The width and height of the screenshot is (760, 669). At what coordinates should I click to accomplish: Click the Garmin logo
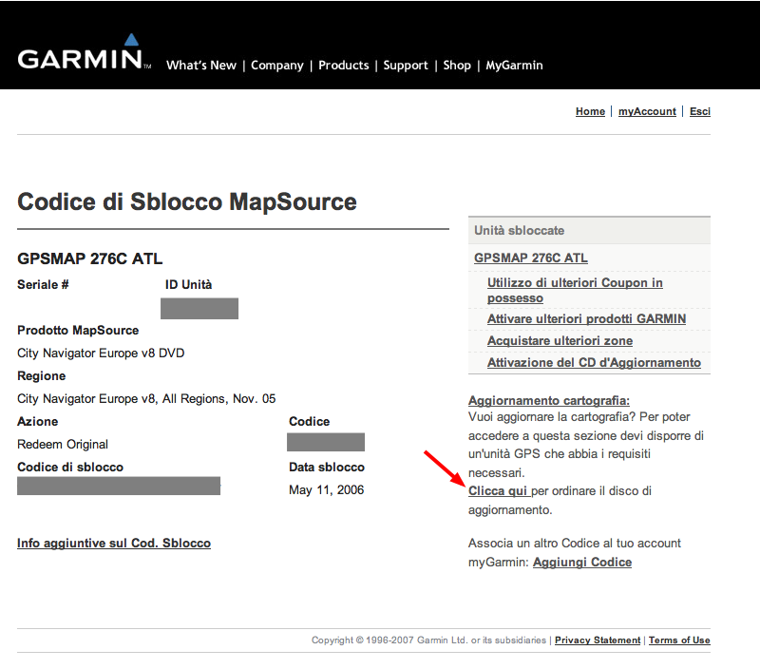85,52
